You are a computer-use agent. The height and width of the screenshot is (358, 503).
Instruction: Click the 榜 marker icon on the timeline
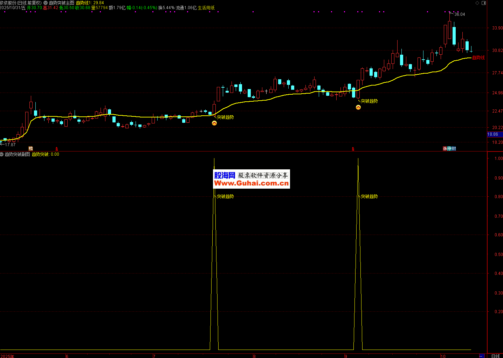coord(30,149)
